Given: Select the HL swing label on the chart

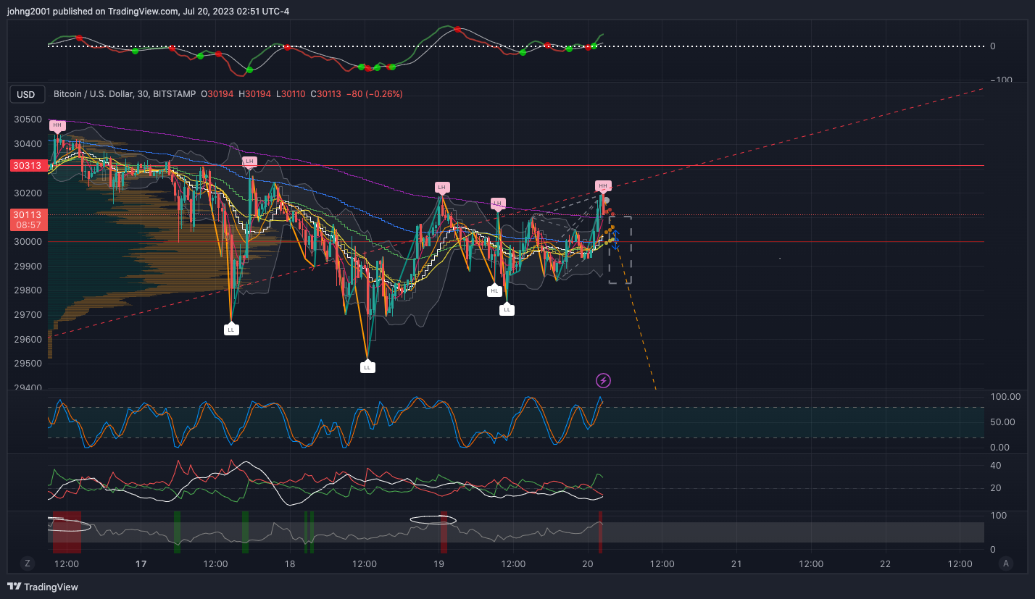Looking at the screenshot, I should pyautogui.click(x=494, y=290).
